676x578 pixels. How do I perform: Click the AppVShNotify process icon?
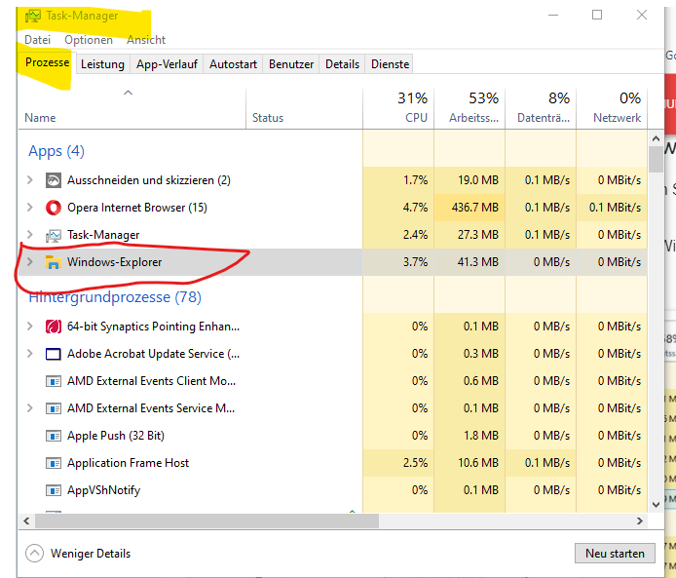click(x=53, y=490)
